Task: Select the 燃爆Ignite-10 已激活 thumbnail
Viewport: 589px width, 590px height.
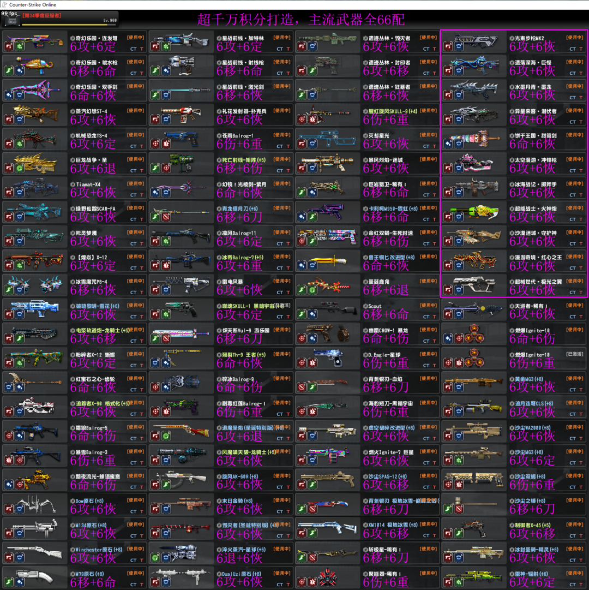Action: pyautogui.click(x=474, y=358)
